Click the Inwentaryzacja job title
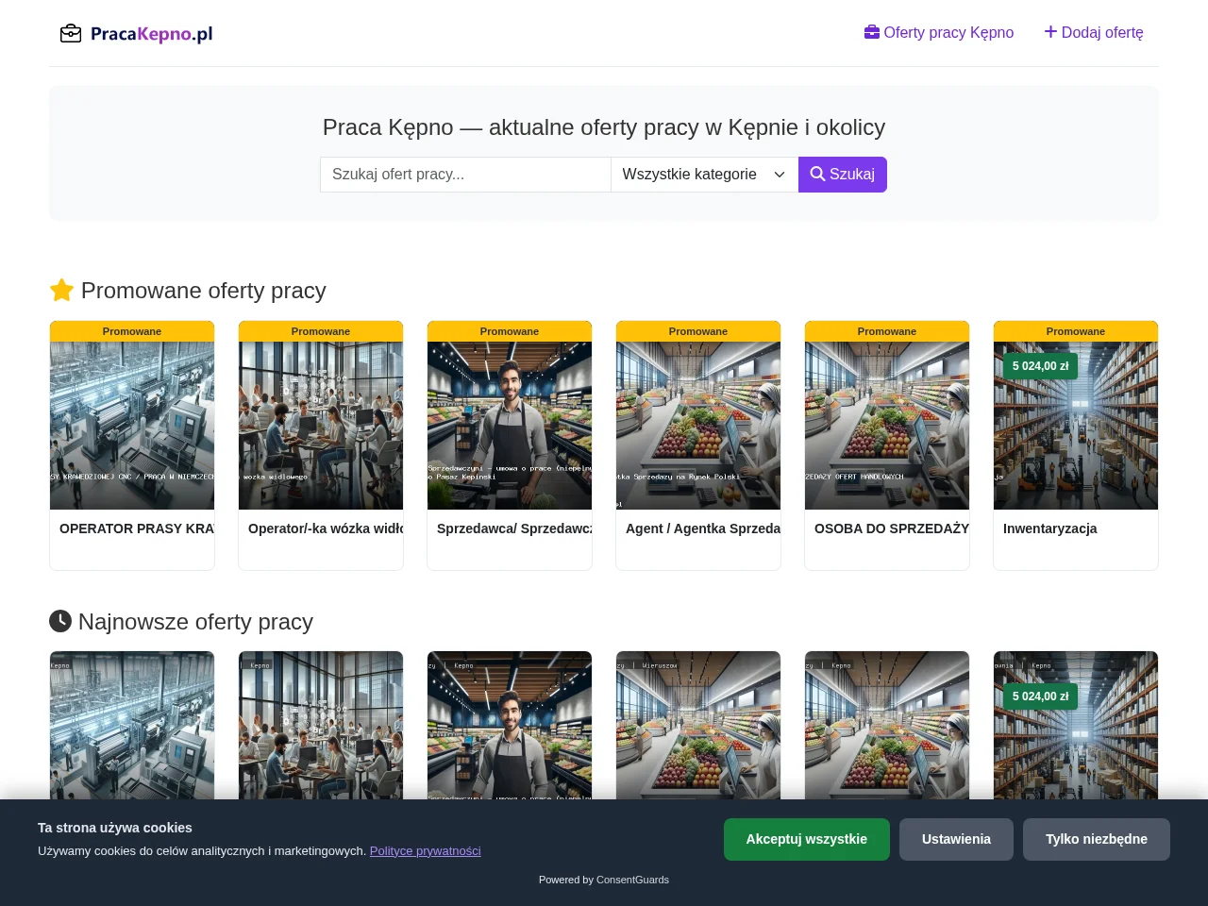This screenshot has height=906, width=1208. coord(1050,528)
